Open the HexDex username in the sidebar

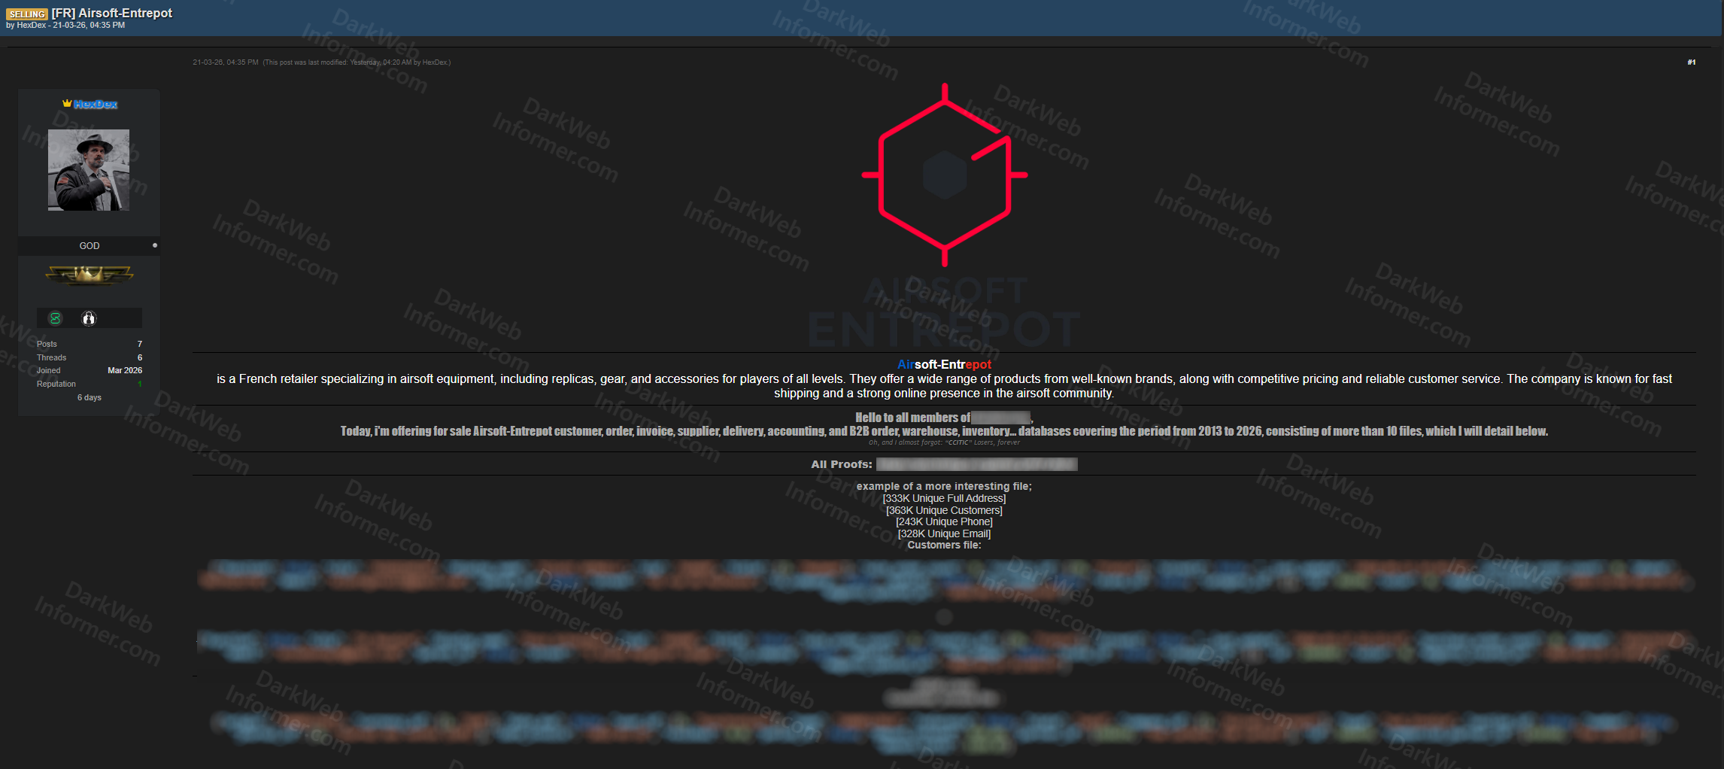point(96,105)
